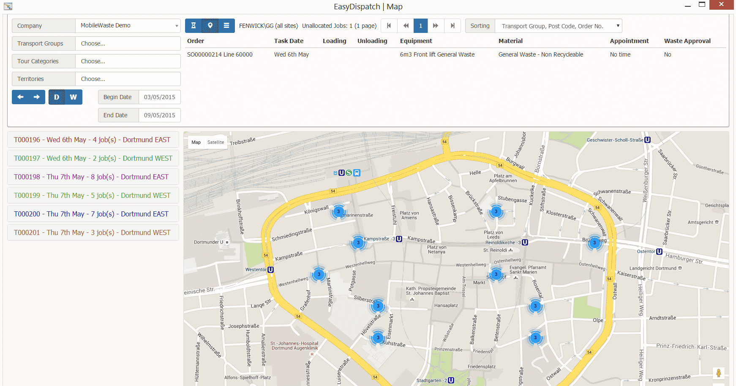Switch map to Satellite view

[215, 142]
